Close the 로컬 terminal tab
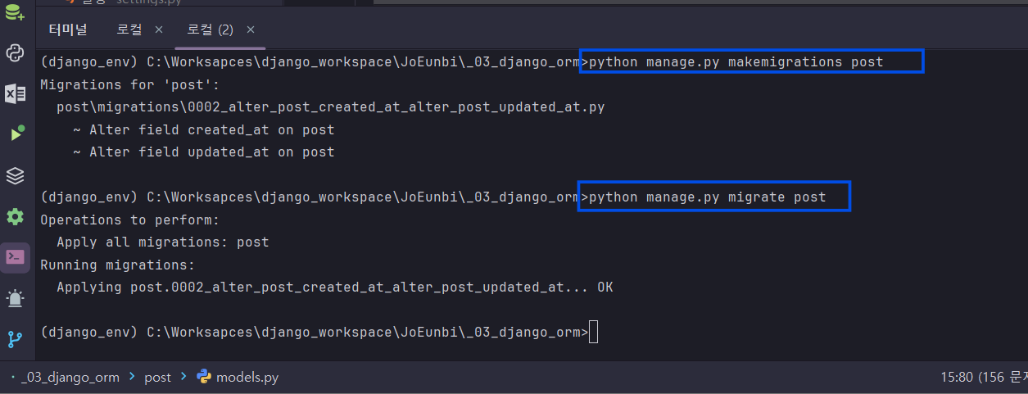 pos(159,29)
